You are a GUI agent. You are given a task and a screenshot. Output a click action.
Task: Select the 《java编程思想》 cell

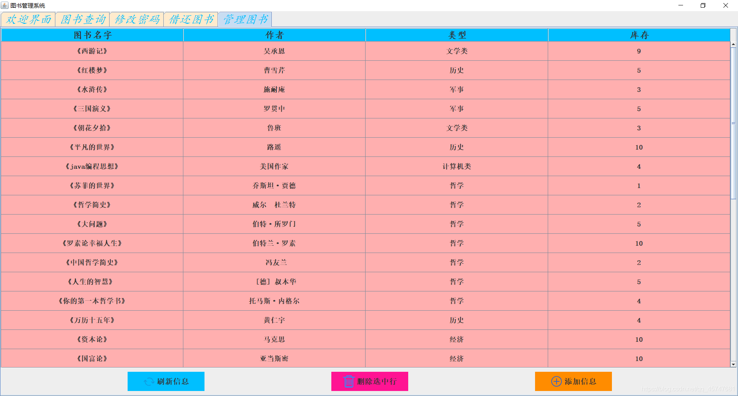(92, 166)
